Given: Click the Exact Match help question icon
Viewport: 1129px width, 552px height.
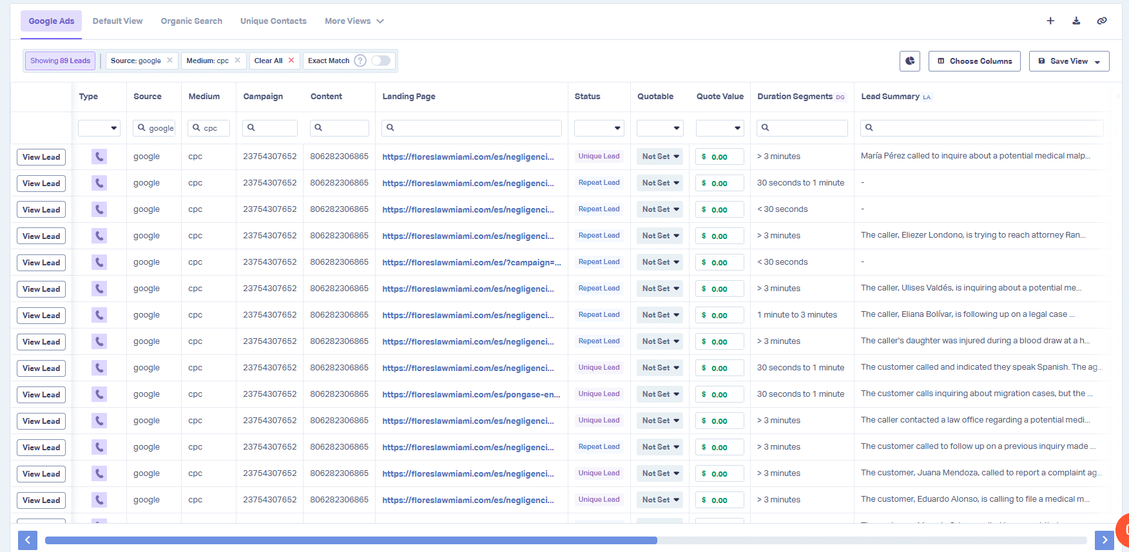Looking at the screenshot, I should pos(360,61).
